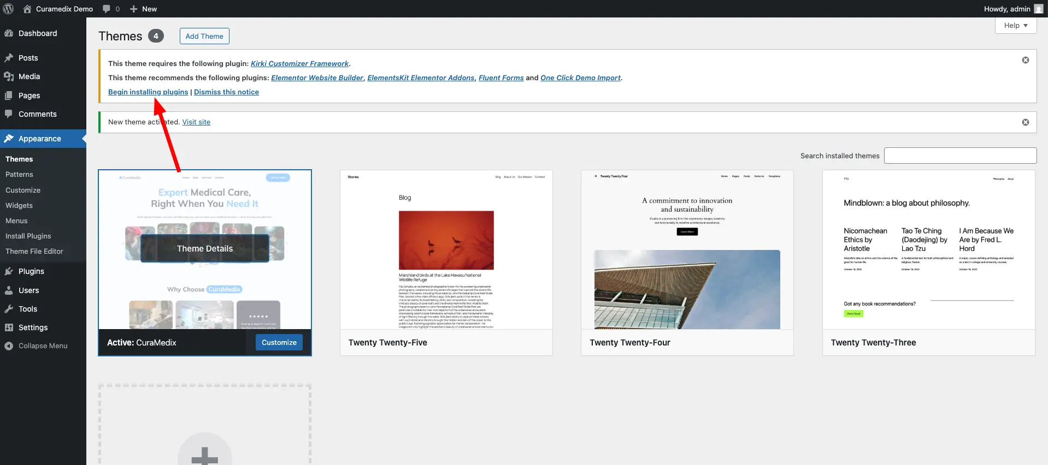Click the Appearance paintbrush icon
Viewport: 1048px width, 465px height.
click(x=9, y=139)
